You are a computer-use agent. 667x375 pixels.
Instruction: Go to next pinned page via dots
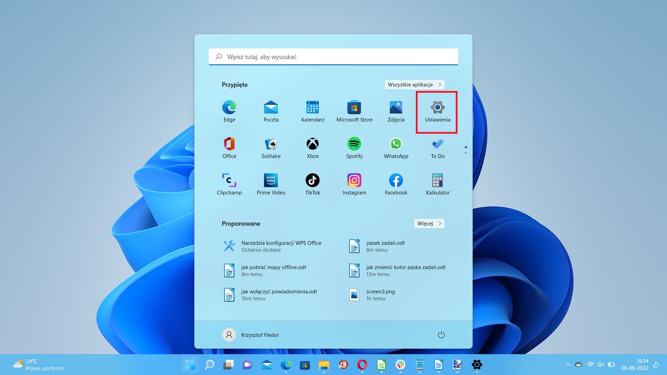pyautogui.click(x=466, y=152)
